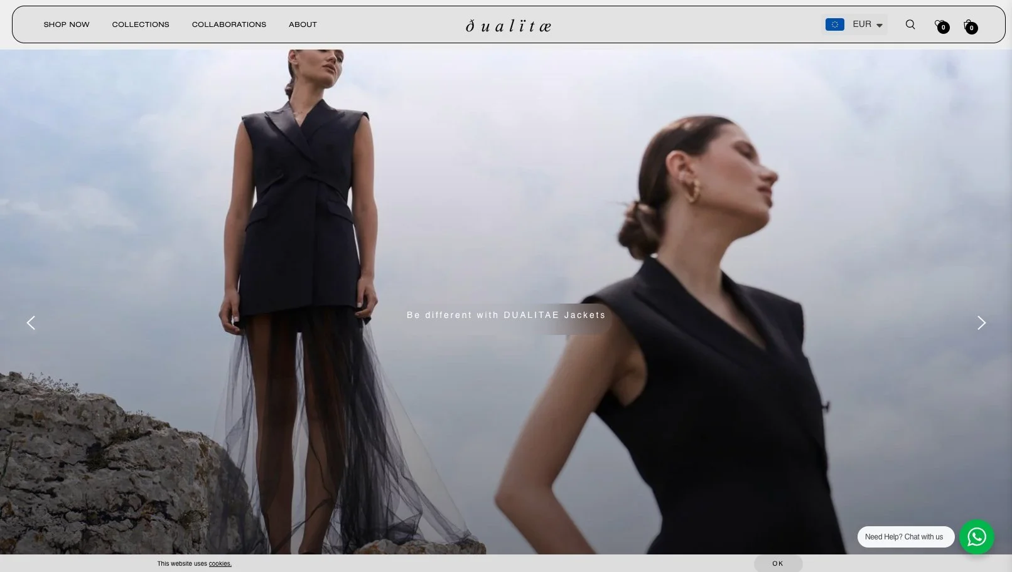Click the 'Need Help? Chat with us' bubble
1012x572 pixels.
[x=905, y=537]
